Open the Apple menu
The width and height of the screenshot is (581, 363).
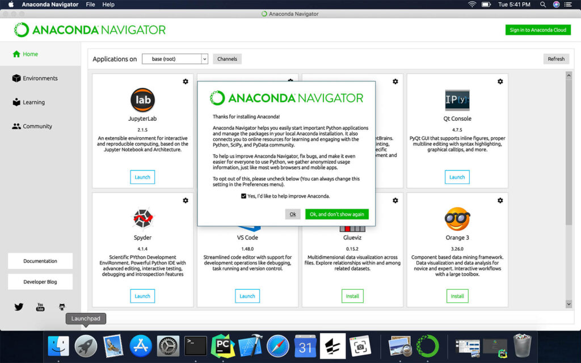coord(11,5)
